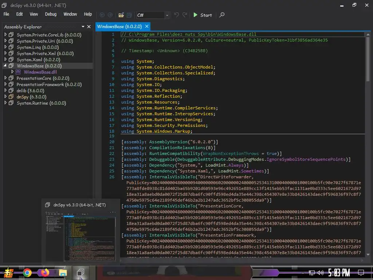Image resolution: width=373 pixels, height=280 pixels.
Task: Click line number 26 in the gutter
Action: [x=112, y=177]
